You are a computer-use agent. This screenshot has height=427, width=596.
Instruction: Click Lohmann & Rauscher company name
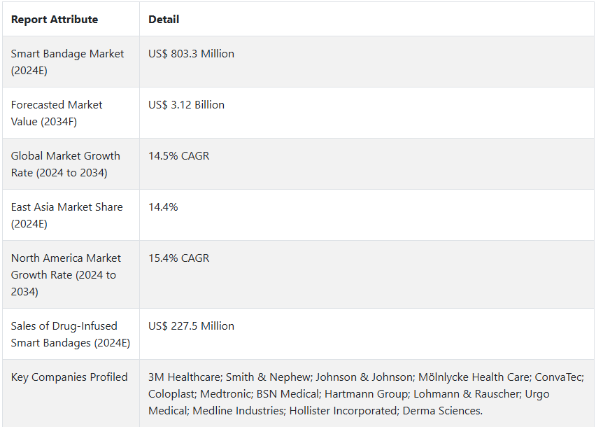coord(467,394)
